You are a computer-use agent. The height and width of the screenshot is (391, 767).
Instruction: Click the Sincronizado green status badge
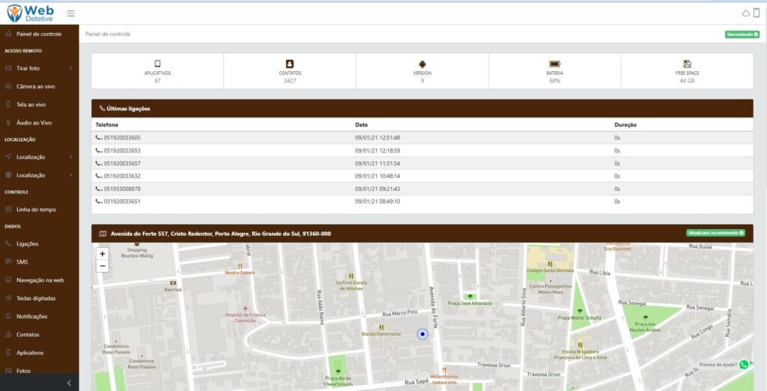[742, 34]
